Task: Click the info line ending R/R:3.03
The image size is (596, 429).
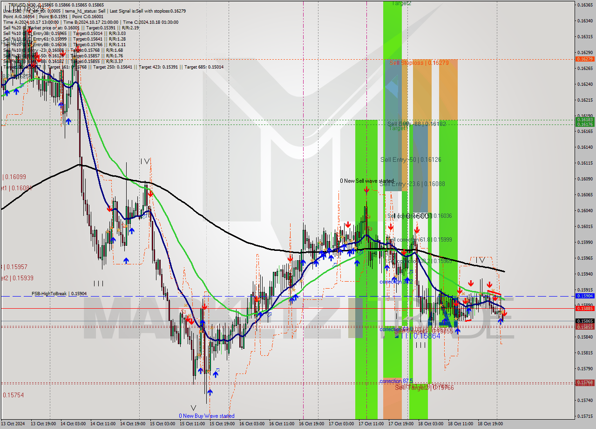Action: [64, 33]
